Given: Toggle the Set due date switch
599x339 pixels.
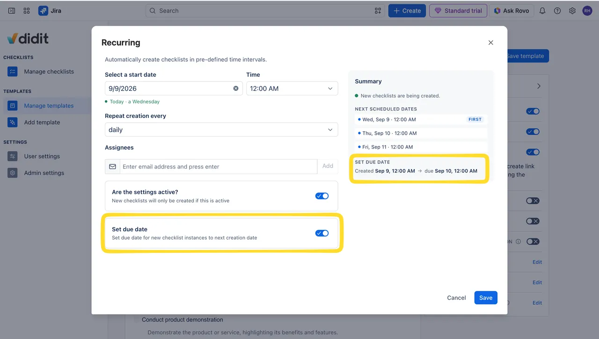Looking at the screenshot, I should [322, 233].
